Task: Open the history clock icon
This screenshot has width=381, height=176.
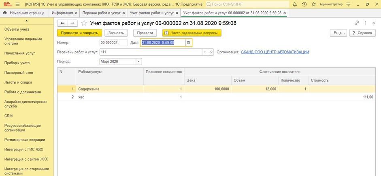Action: tap(304, 4)
